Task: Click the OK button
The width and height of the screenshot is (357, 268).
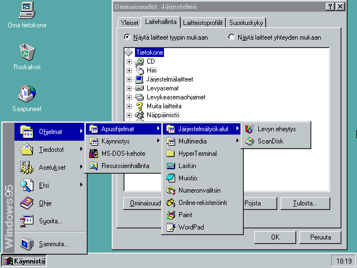Action: tap(275, 237)
